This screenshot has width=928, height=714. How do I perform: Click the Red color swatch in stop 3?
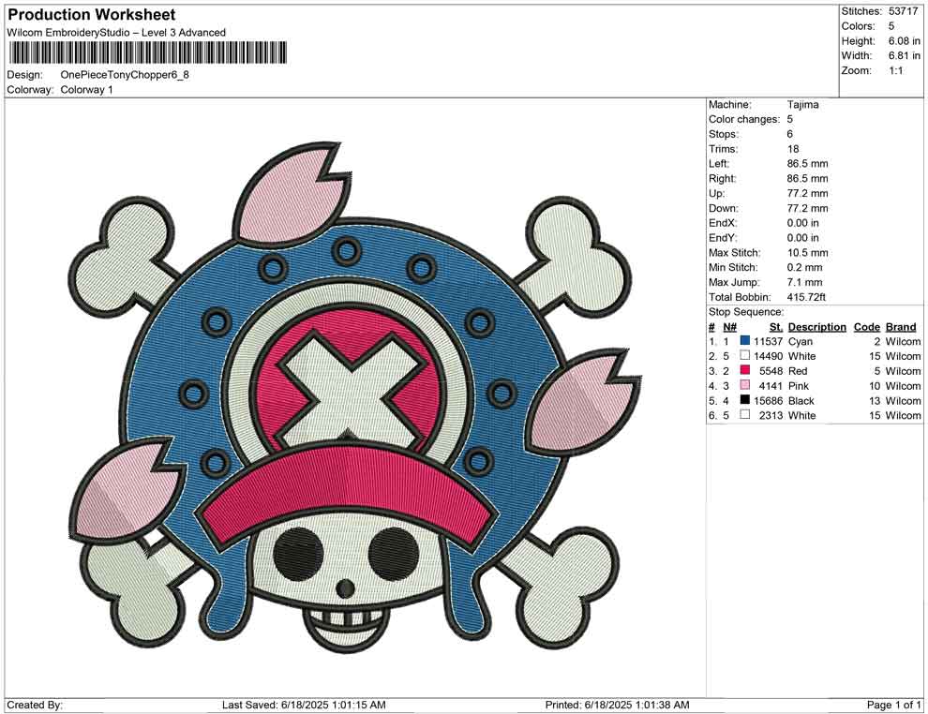(x=745, y=370)
